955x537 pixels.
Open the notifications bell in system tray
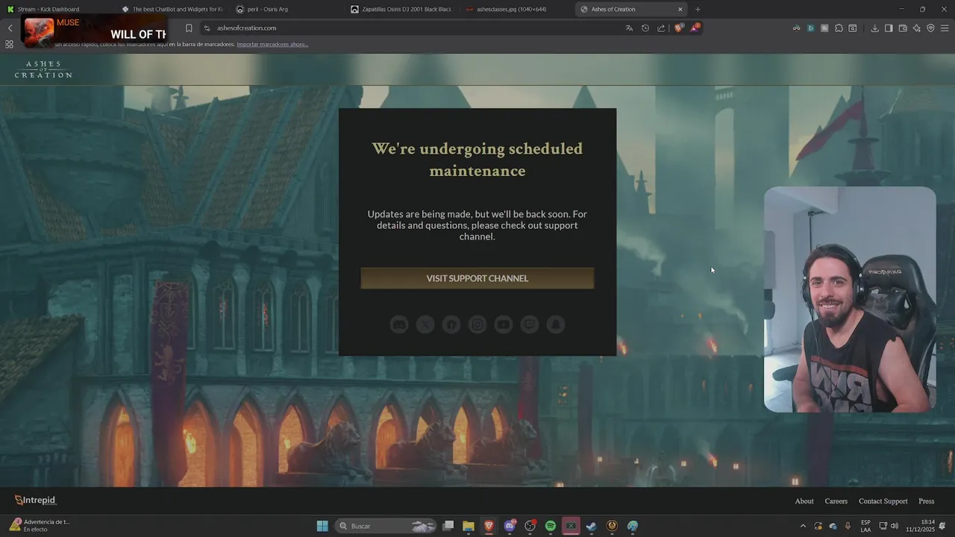point(942,526)
